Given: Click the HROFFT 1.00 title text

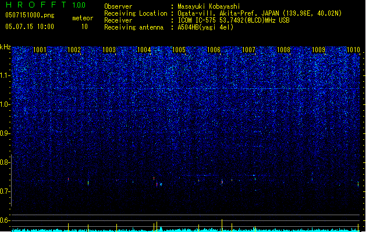Looking at the screenshot, I should pos(45,5).
